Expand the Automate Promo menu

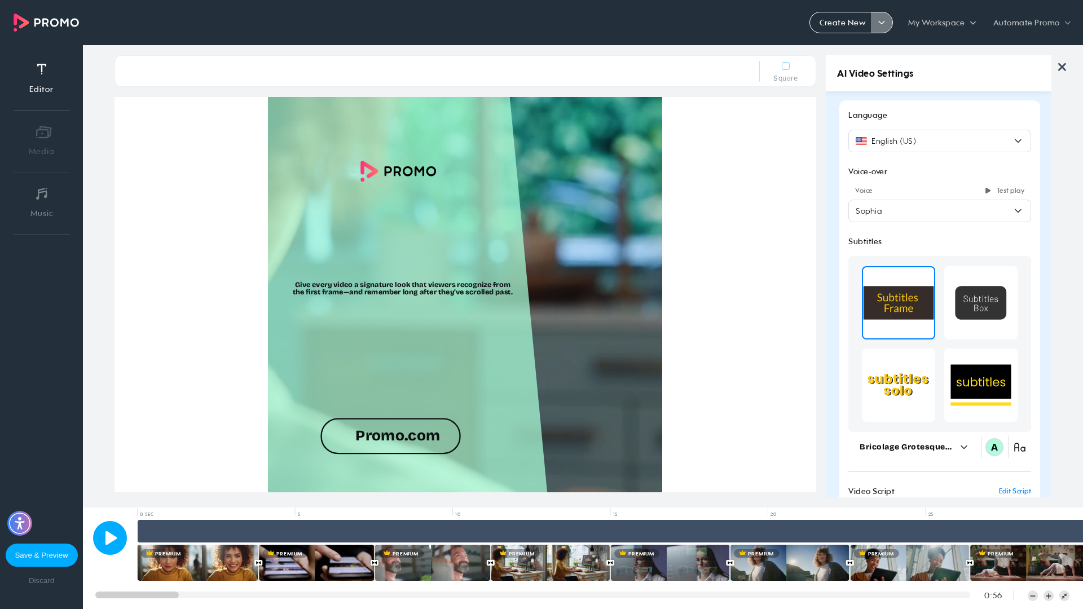1032,23
